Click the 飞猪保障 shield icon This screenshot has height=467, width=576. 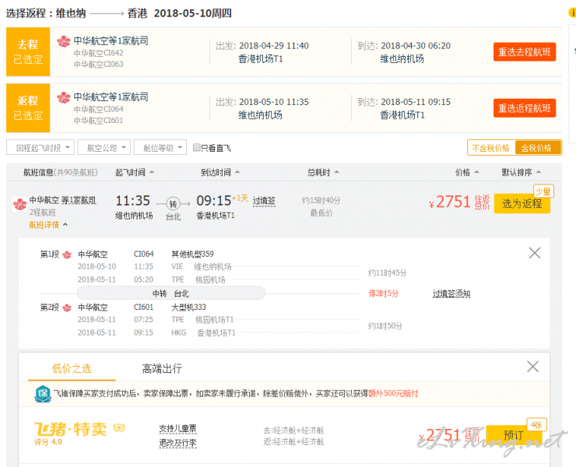pyautogui.click(x=43, y=394)
